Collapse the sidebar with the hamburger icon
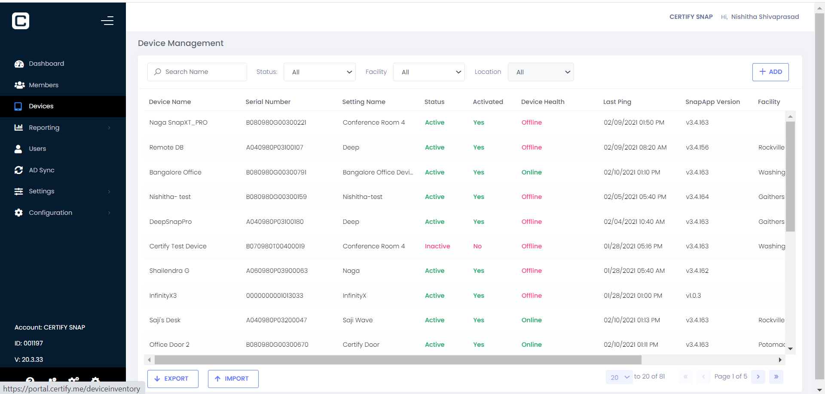 tap(107, 21)
